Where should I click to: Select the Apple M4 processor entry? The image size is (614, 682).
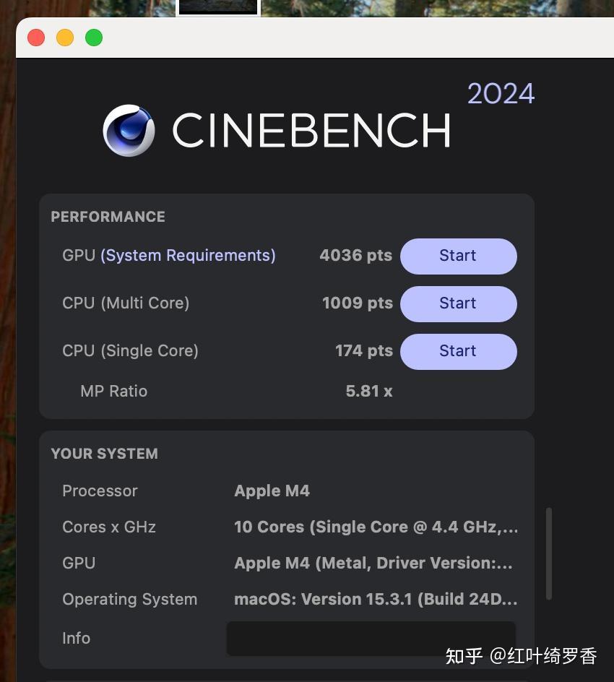pos(272,491)
